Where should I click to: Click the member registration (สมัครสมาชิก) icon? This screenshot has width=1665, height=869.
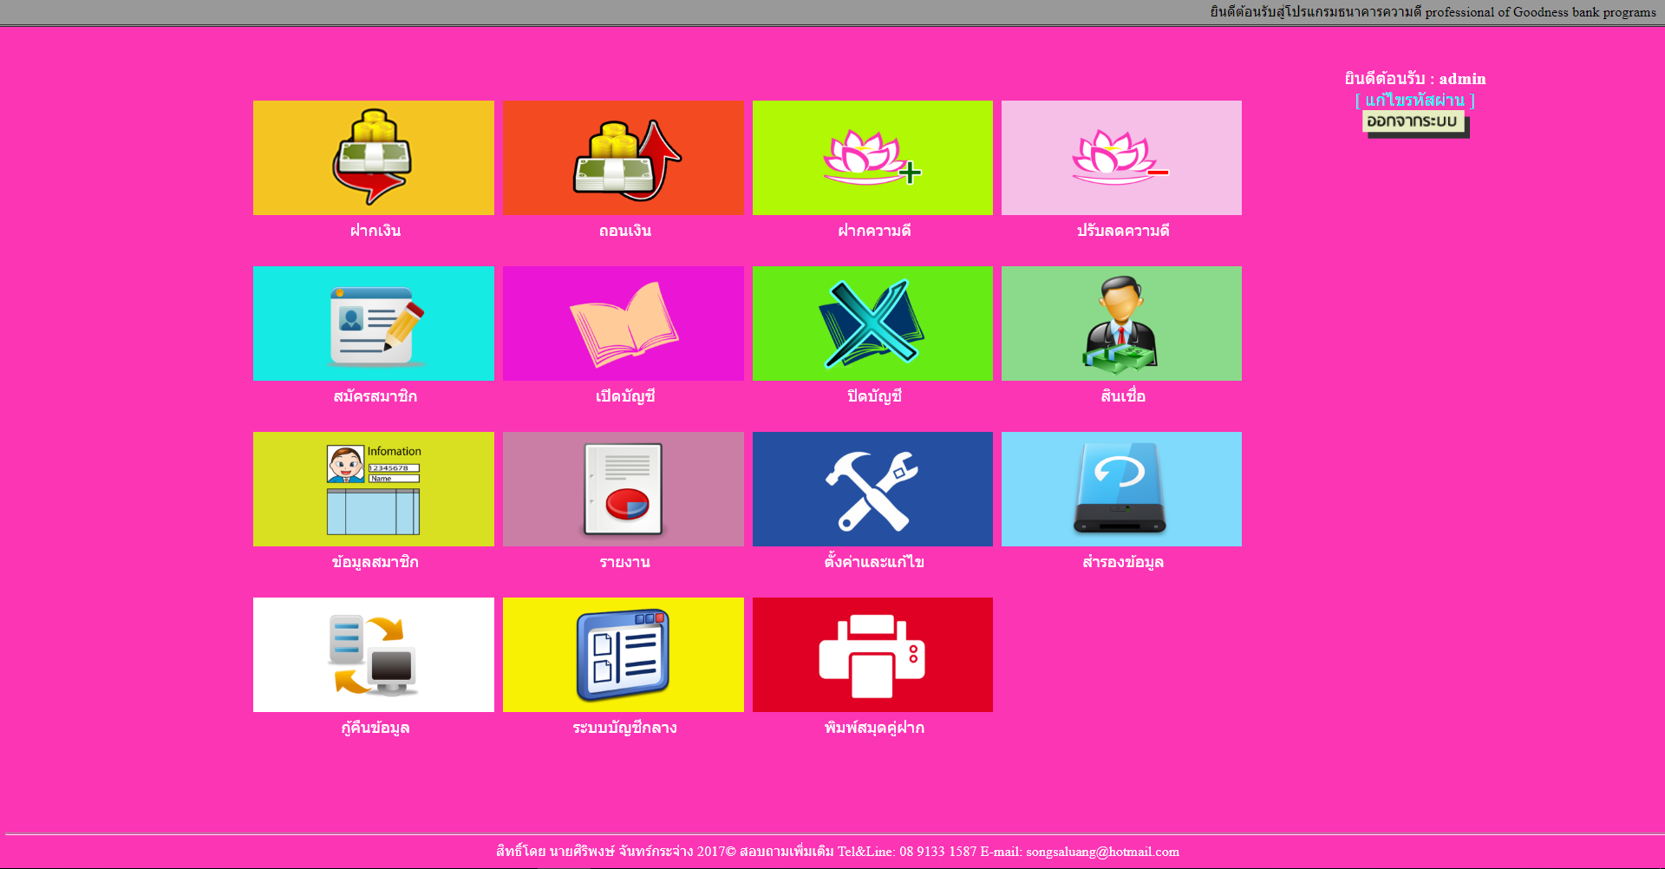[373, 323]
